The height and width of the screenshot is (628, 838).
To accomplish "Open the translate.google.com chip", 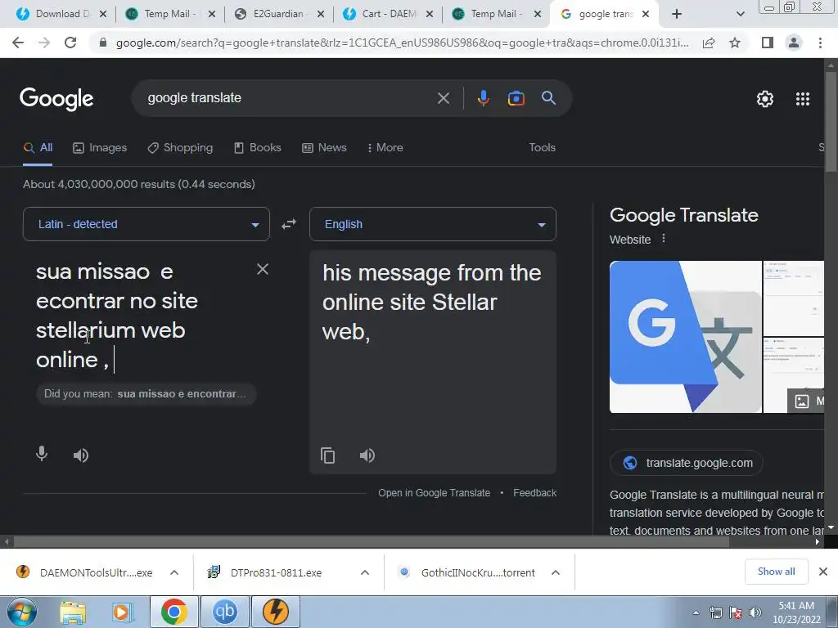I will coord(687,463).
